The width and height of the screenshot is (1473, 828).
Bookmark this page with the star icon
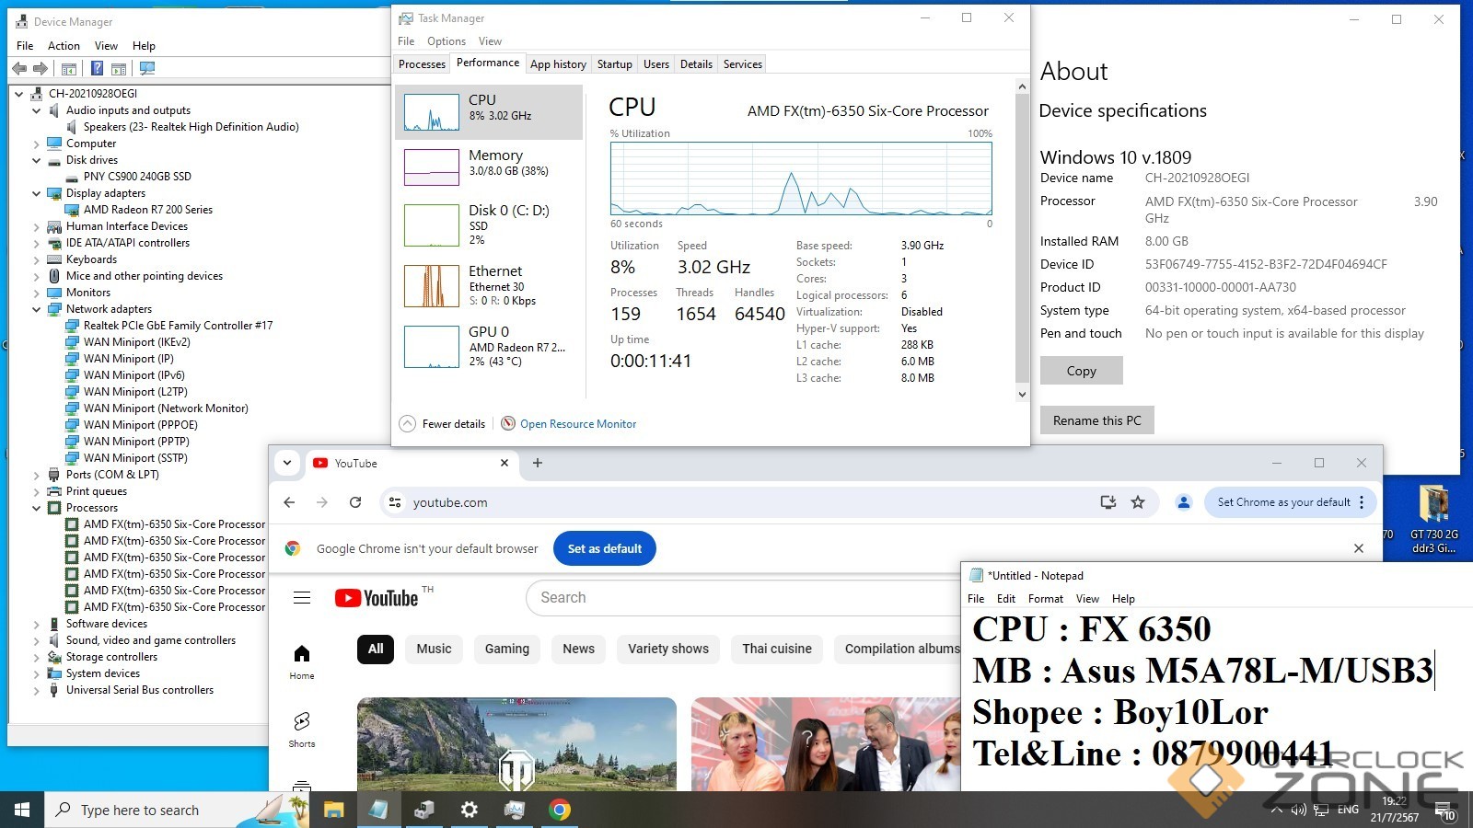(x=1138, y=502)
